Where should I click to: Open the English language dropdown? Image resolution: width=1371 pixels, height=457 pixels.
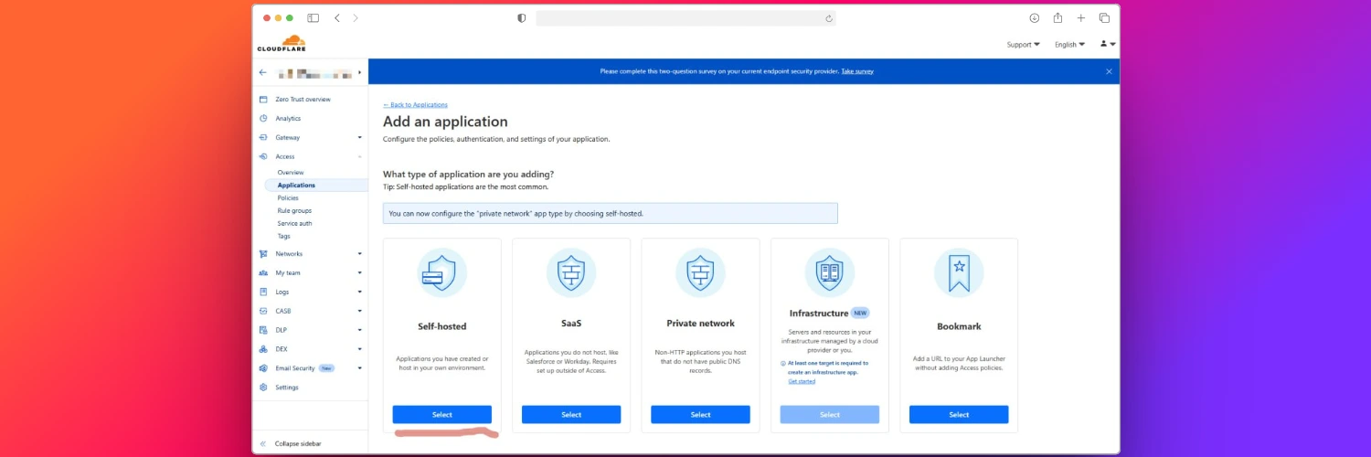point(1069,45)
